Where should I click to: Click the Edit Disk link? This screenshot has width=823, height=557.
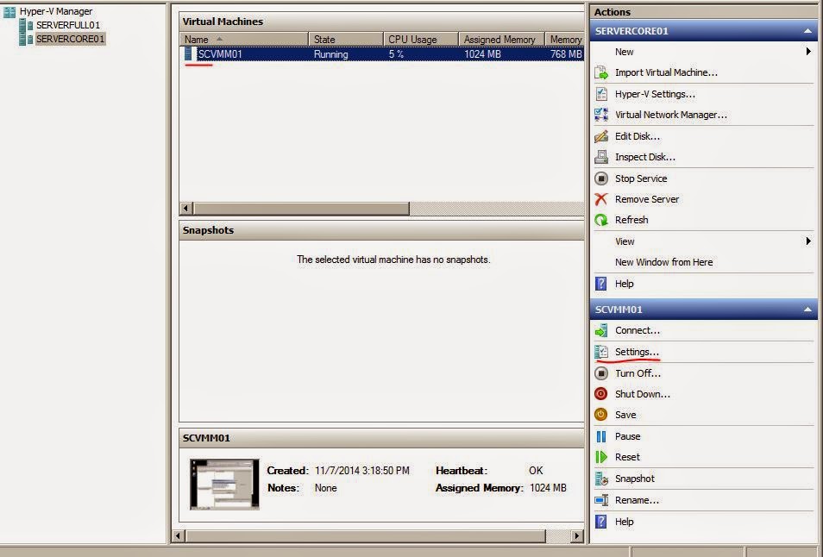(638, 136)
